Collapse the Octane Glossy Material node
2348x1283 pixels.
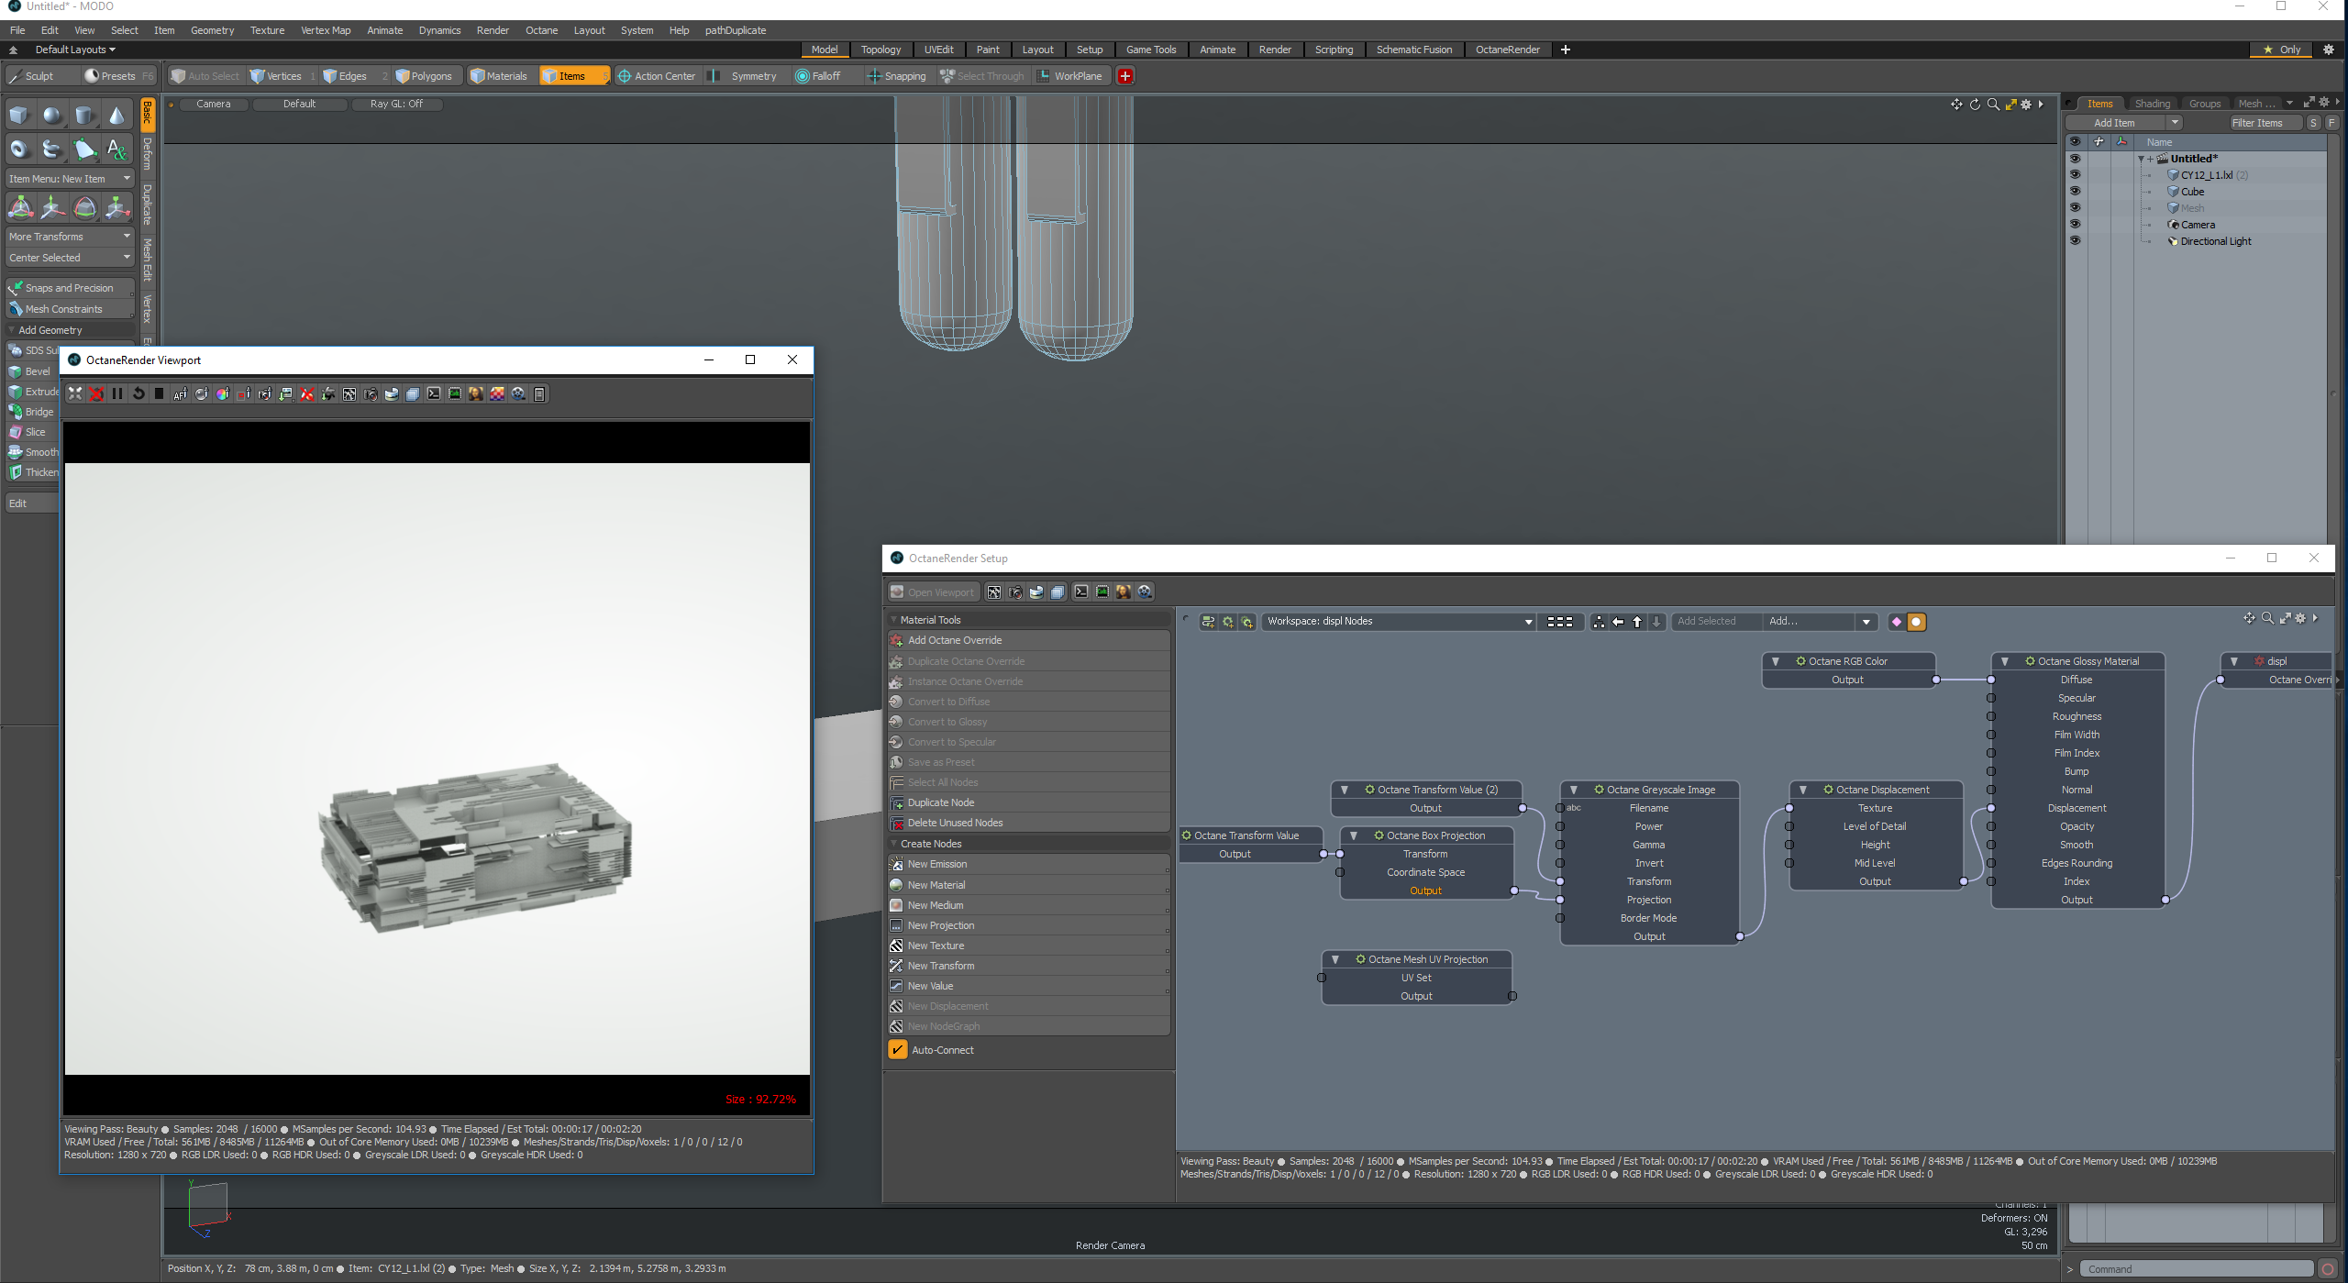tap(2005, 661)
